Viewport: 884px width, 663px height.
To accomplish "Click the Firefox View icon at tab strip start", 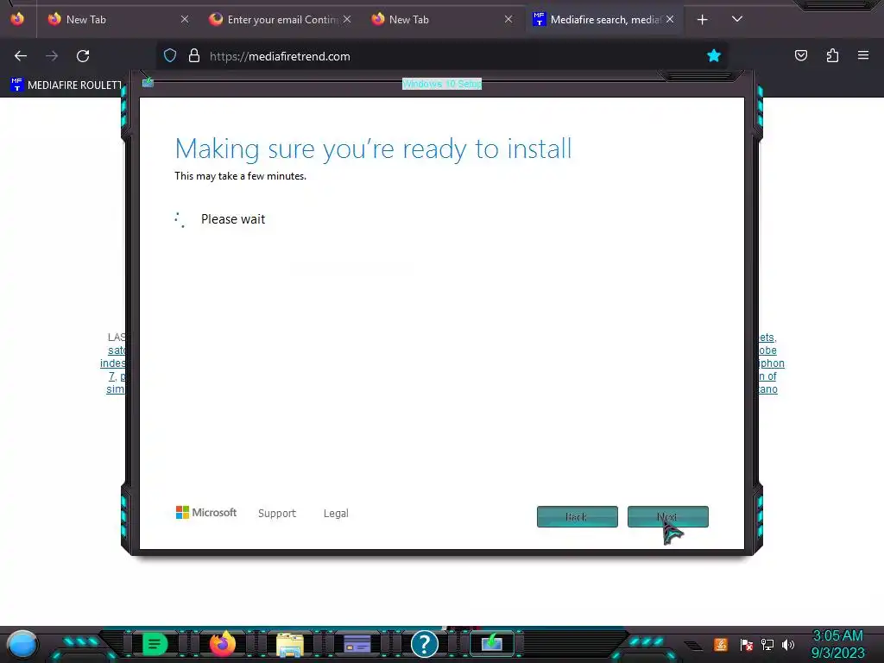I will 17,19.
